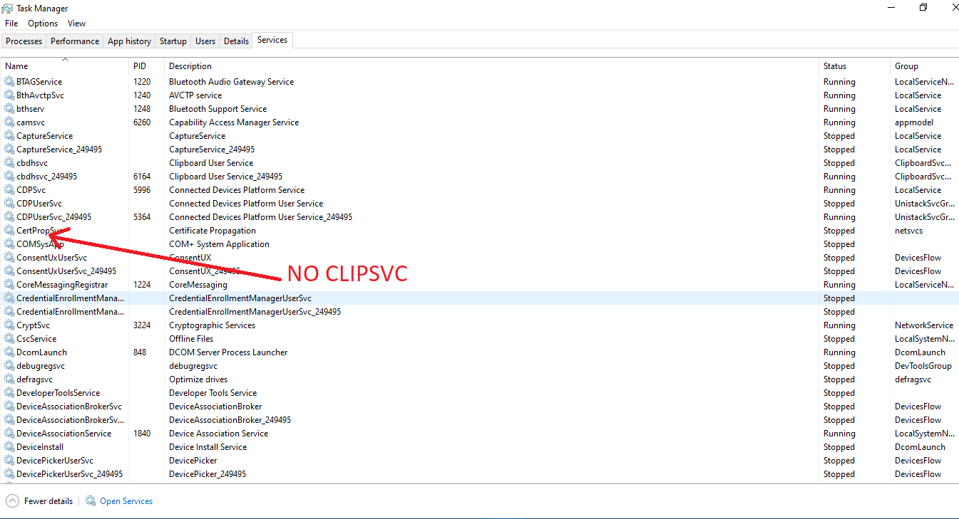Switch to the Startup tab
959x519 pixels.
click(173, 41)
